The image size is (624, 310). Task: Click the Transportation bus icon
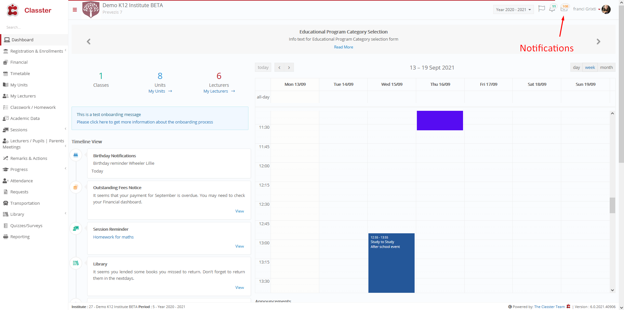(x=6, y=203)
